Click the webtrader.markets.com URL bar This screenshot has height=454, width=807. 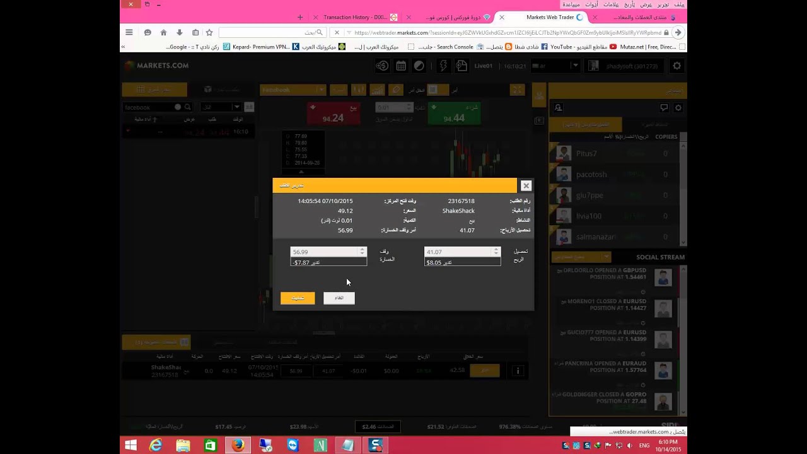(x=508, y=33)
